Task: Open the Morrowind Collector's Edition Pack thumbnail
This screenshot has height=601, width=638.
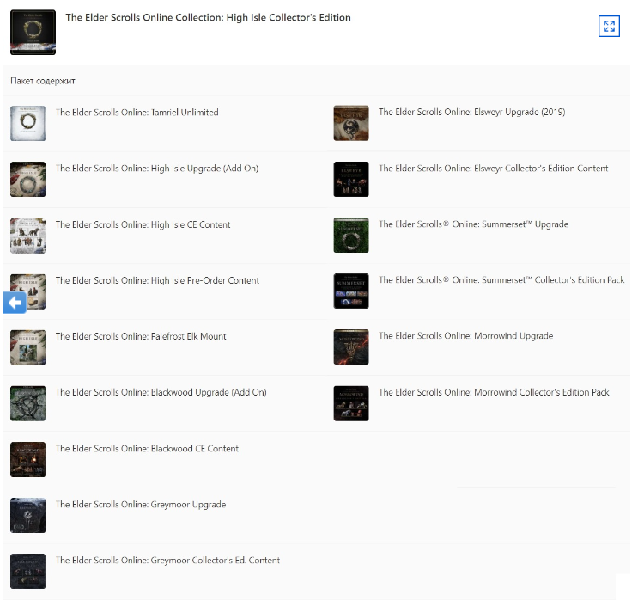Action: (x=351, y=403)
